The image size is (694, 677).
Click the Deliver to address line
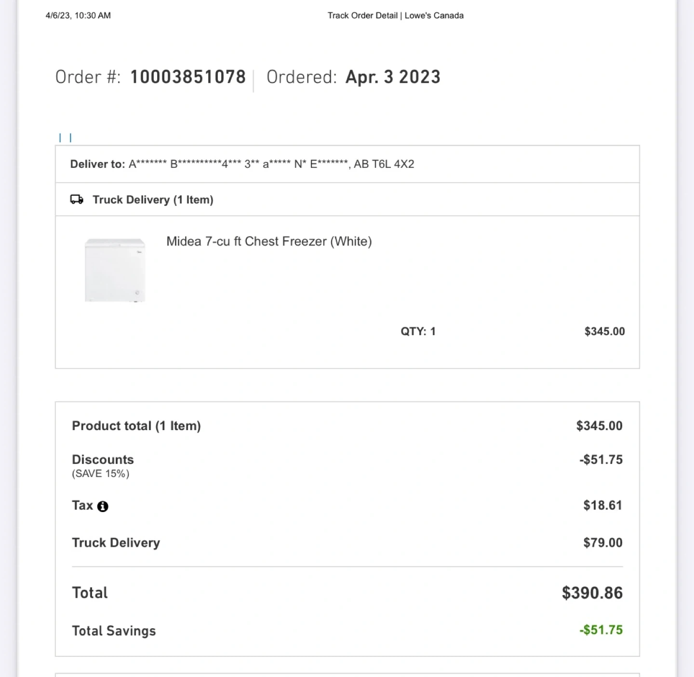tap(242, 164)
